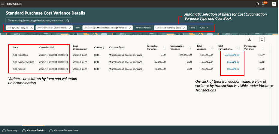Remove Cost Book Secondary Book filter

(184, 28)
